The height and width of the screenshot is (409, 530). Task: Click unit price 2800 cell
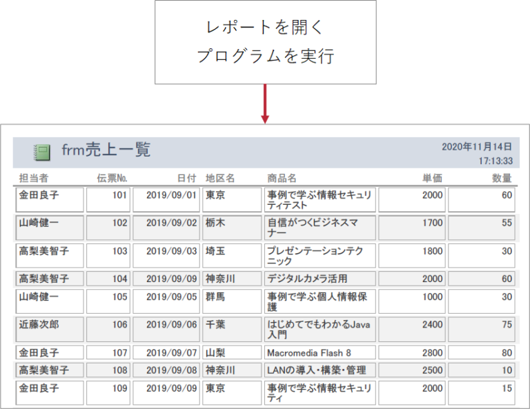point(412,352)
